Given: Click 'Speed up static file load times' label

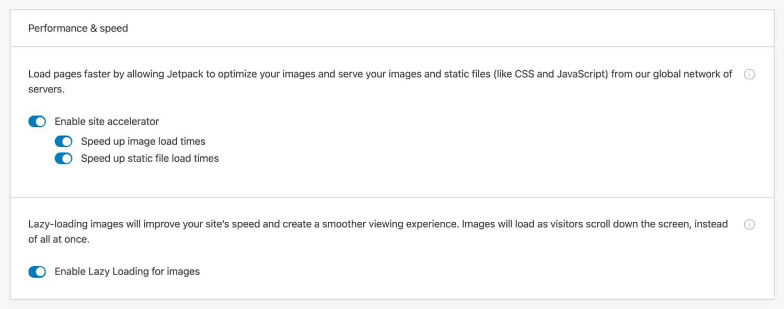Looking at the screenshot, I should point(149,158).
